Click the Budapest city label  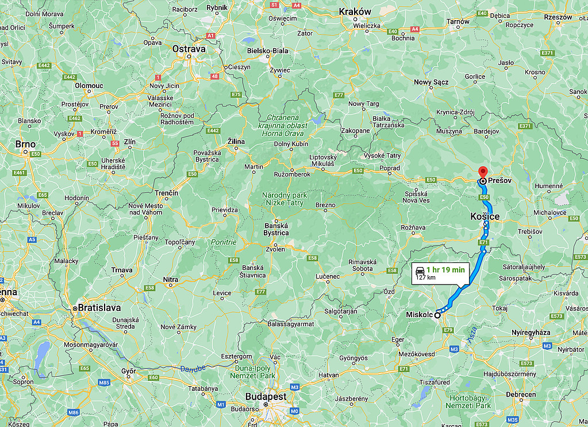click(x=266, y=396)
